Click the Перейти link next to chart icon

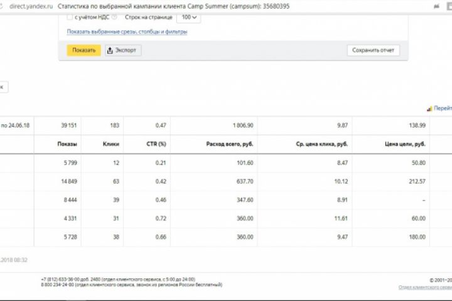point(443,108)
